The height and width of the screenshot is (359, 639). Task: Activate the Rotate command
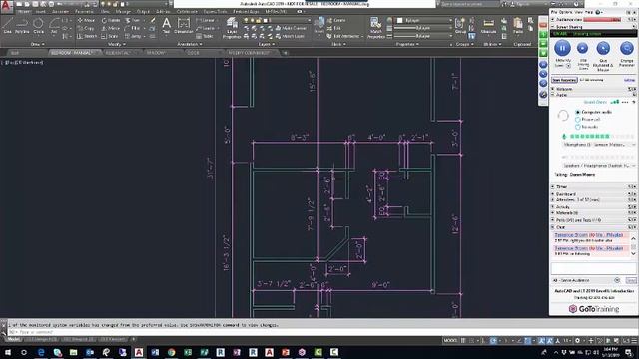(x=111, y=20)
